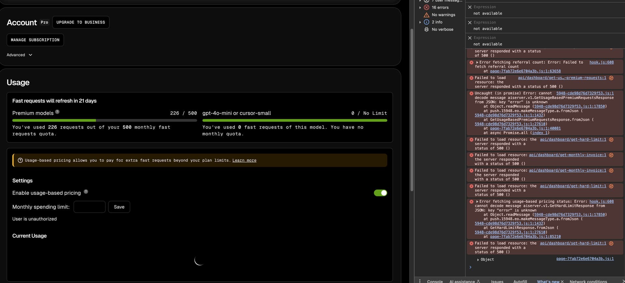Click the MANAGE SUBSCRIPTION button
The image size is (625, 283).
[35, 40]
